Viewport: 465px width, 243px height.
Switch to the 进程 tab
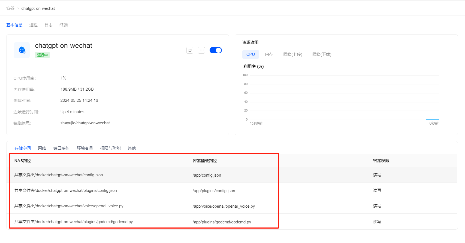coord(34,25)
